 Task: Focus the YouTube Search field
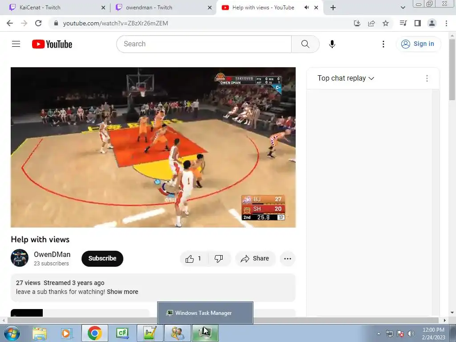click(204, 44)
